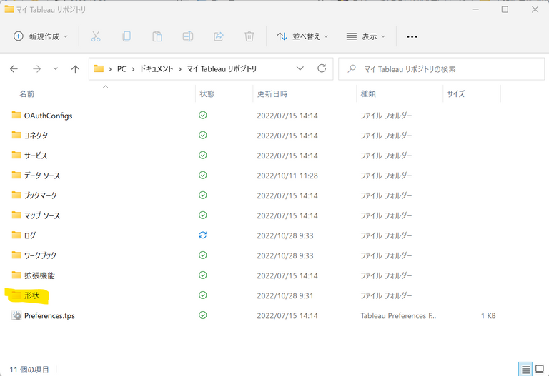This screenshot has height=376, width=549.
Task: Click the Tableau Preferences F... type cell
Action: (x=398, y=315)
